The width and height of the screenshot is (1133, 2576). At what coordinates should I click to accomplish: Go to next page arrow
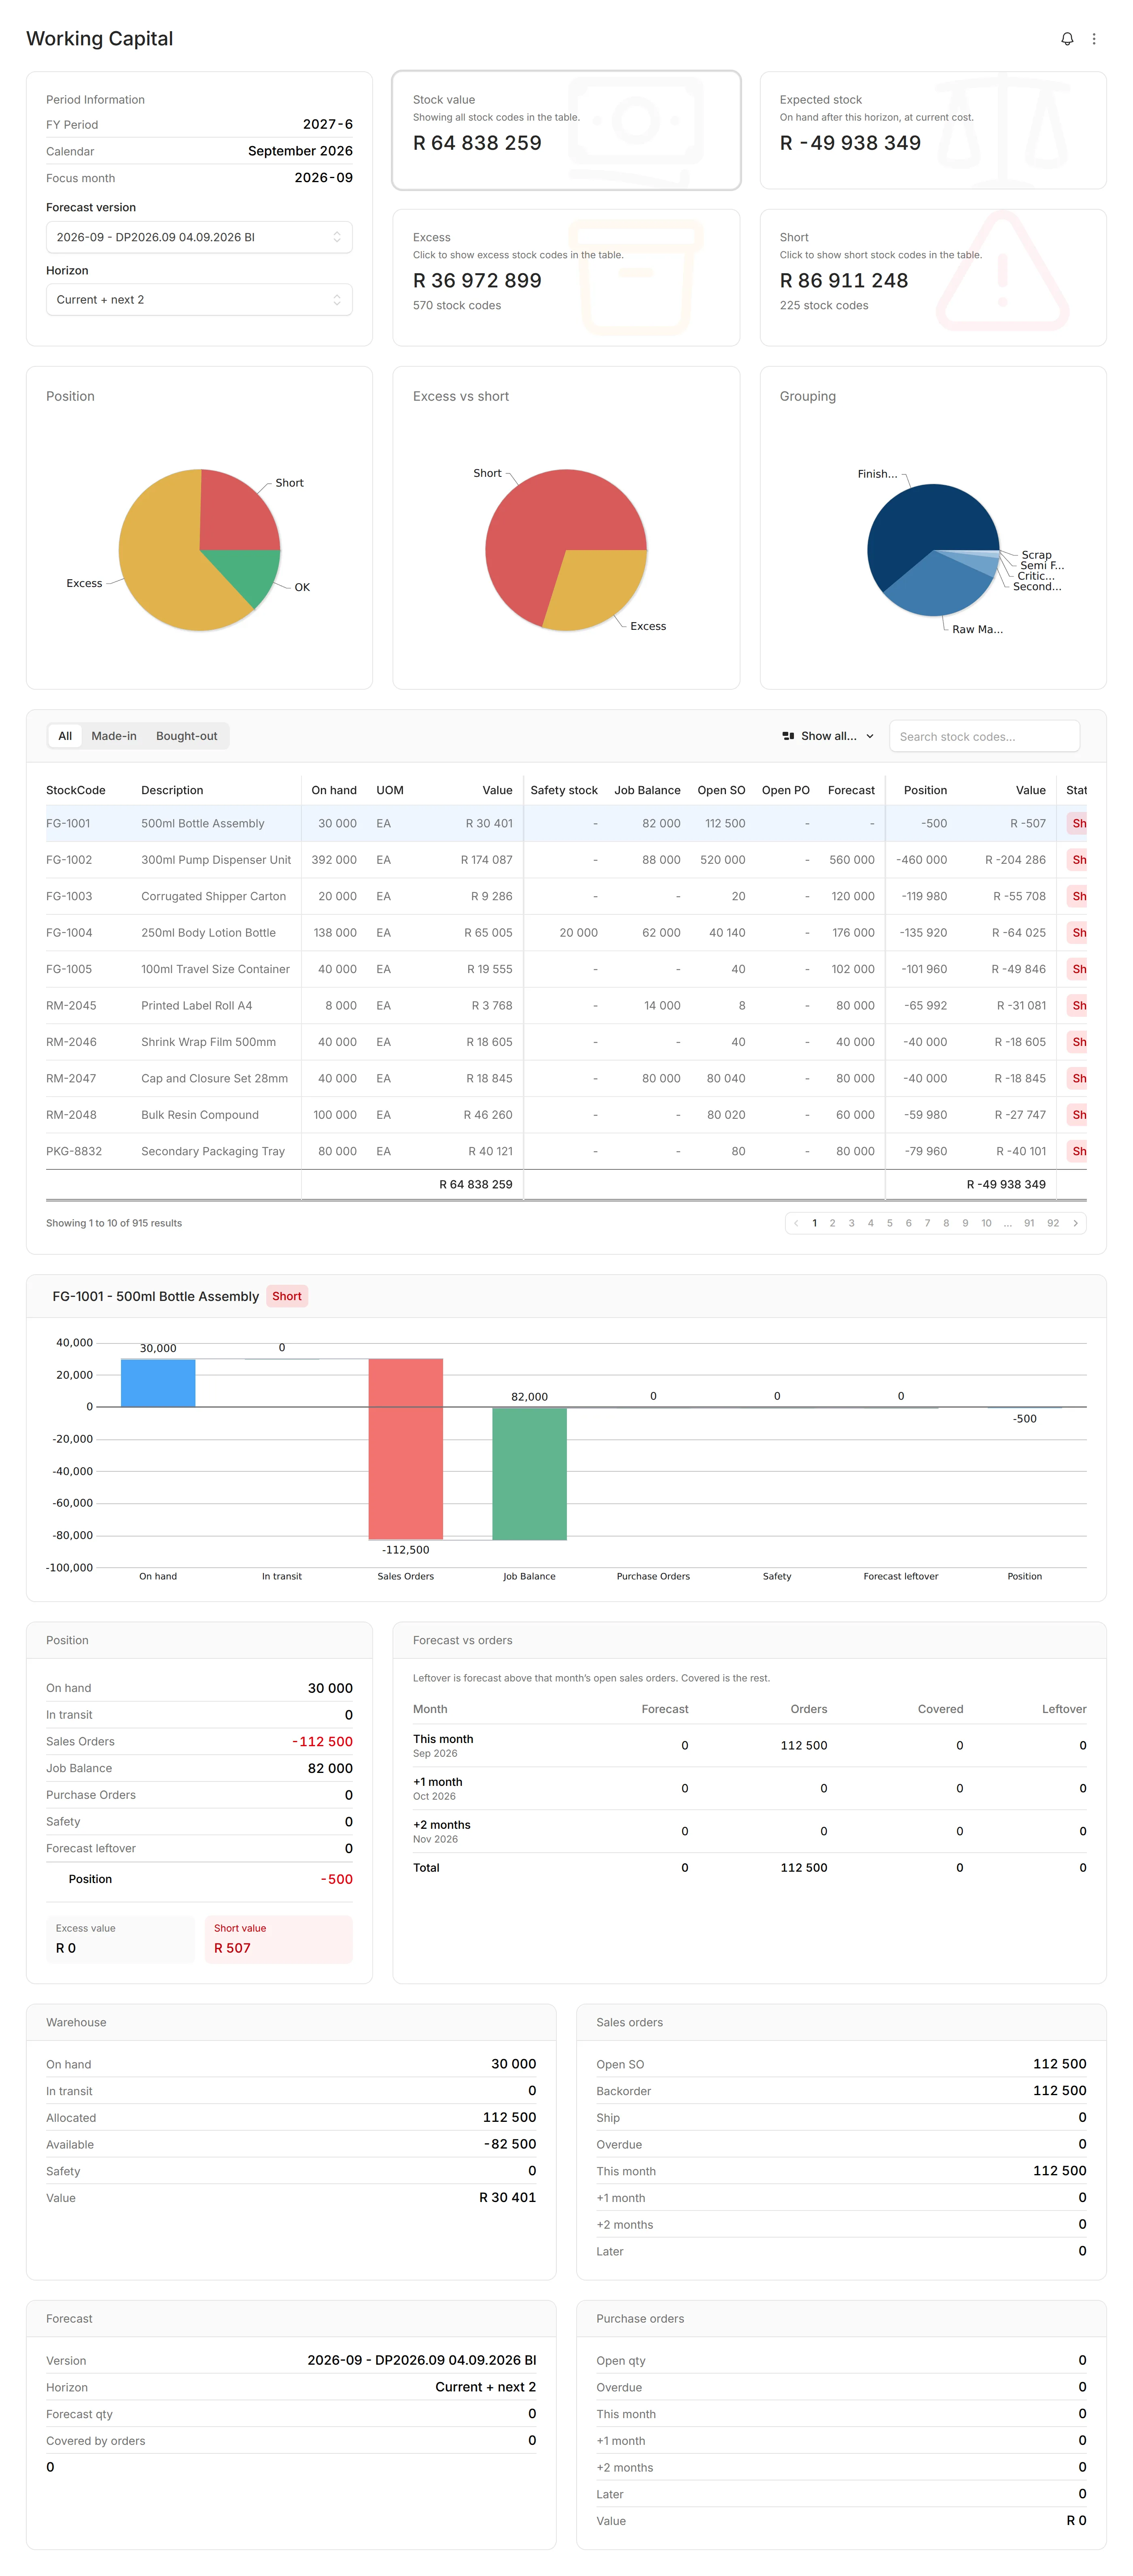[x=1075, y=1223]
